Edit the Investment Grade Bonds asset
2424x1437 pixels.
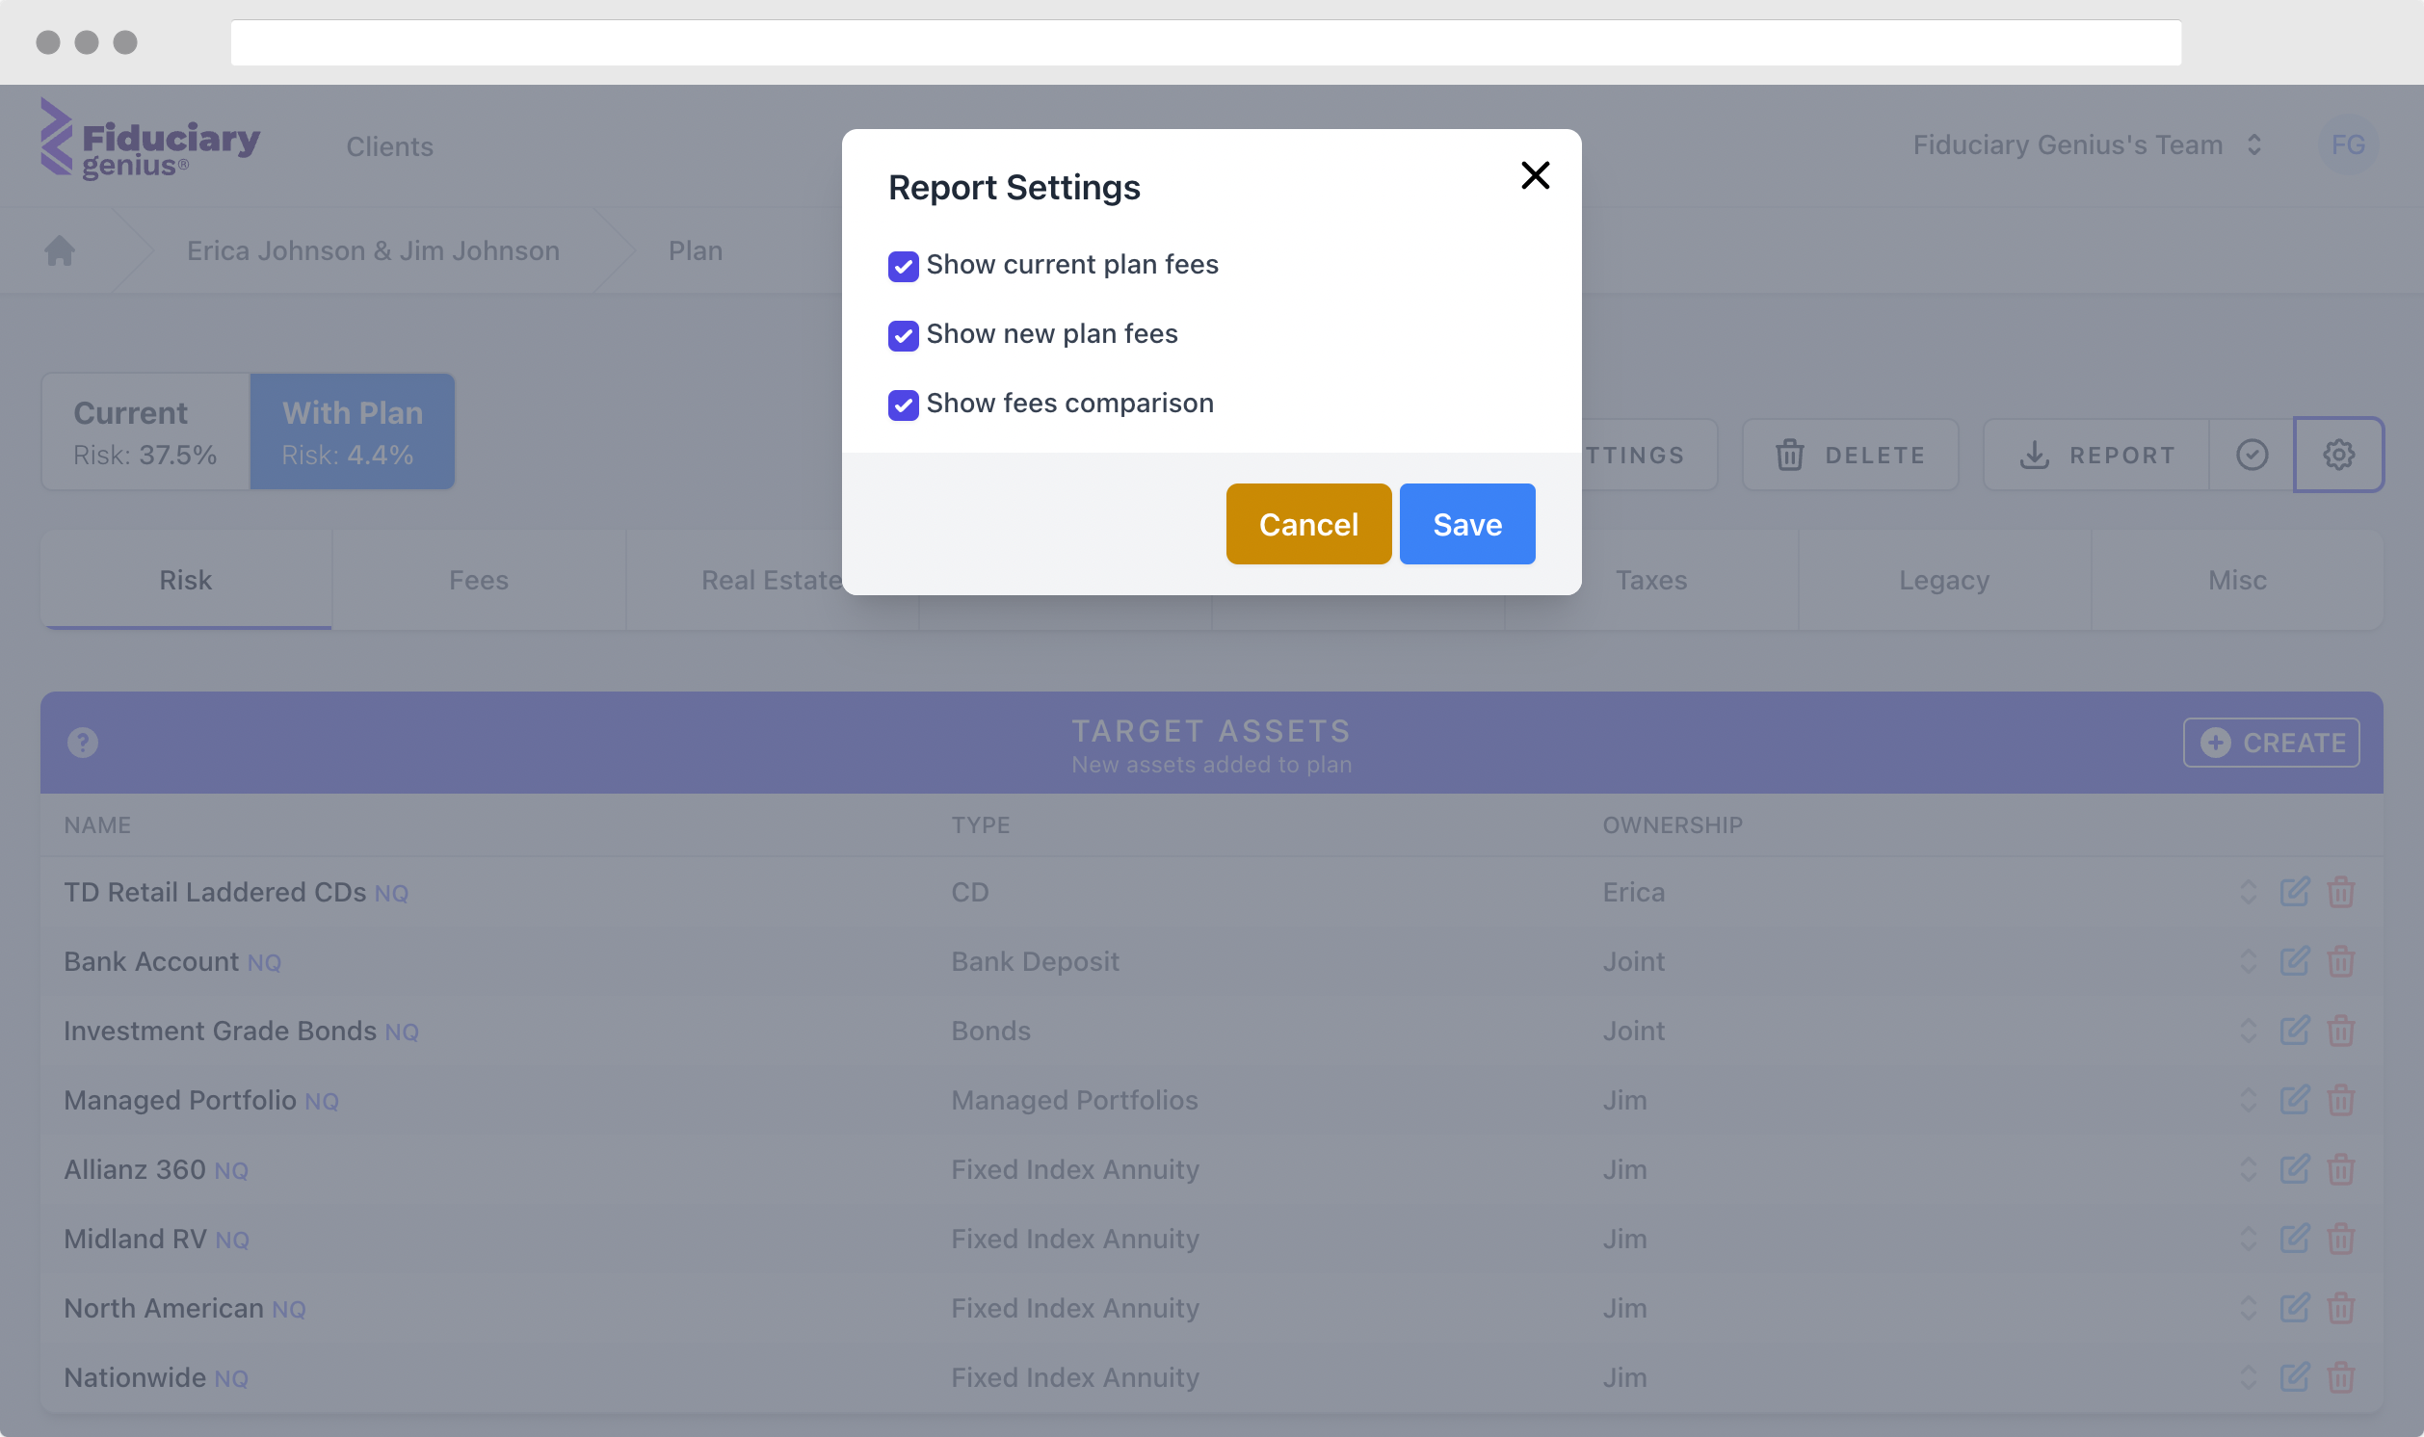tap(2294, 1030)
